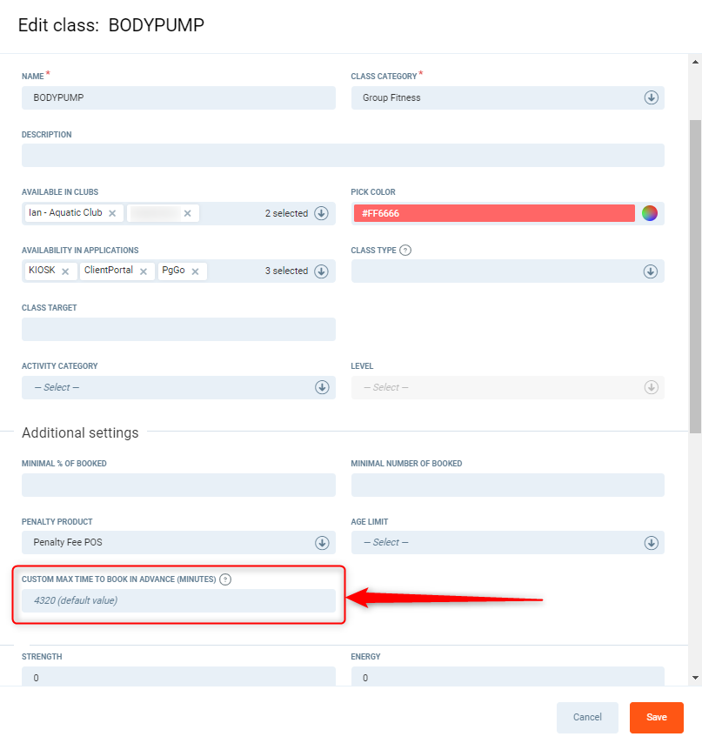Screen dimensions: 702x750
Task: Open the Available in Clubs dropdown
Action: pyautogui.click(x=321, y=213)
